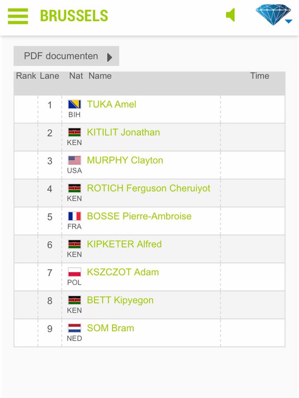The width and height of the screenshot is (299, 398).
Task: Open the Diamond League diamond logo dropdown
Action: [x=274, y=15]
